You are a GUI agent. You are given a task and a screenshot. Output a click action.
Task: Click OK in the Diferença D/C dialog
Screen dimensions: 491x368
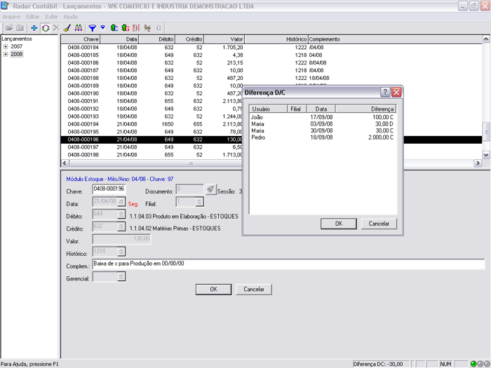pyautogui.click(x=339, y=224)
